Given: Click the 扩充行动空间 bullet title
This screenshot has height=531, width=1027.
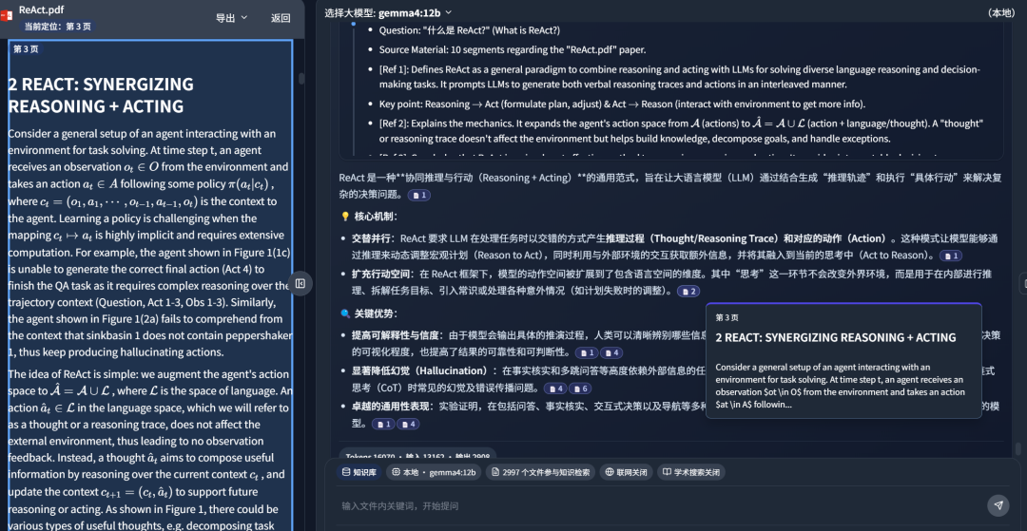Looking at the screenshot, I should point(383,274).
